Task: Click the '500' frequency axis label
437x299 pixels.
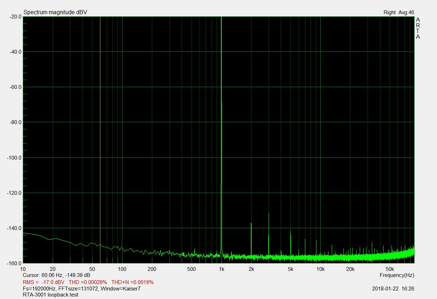Action: point(191,269)
